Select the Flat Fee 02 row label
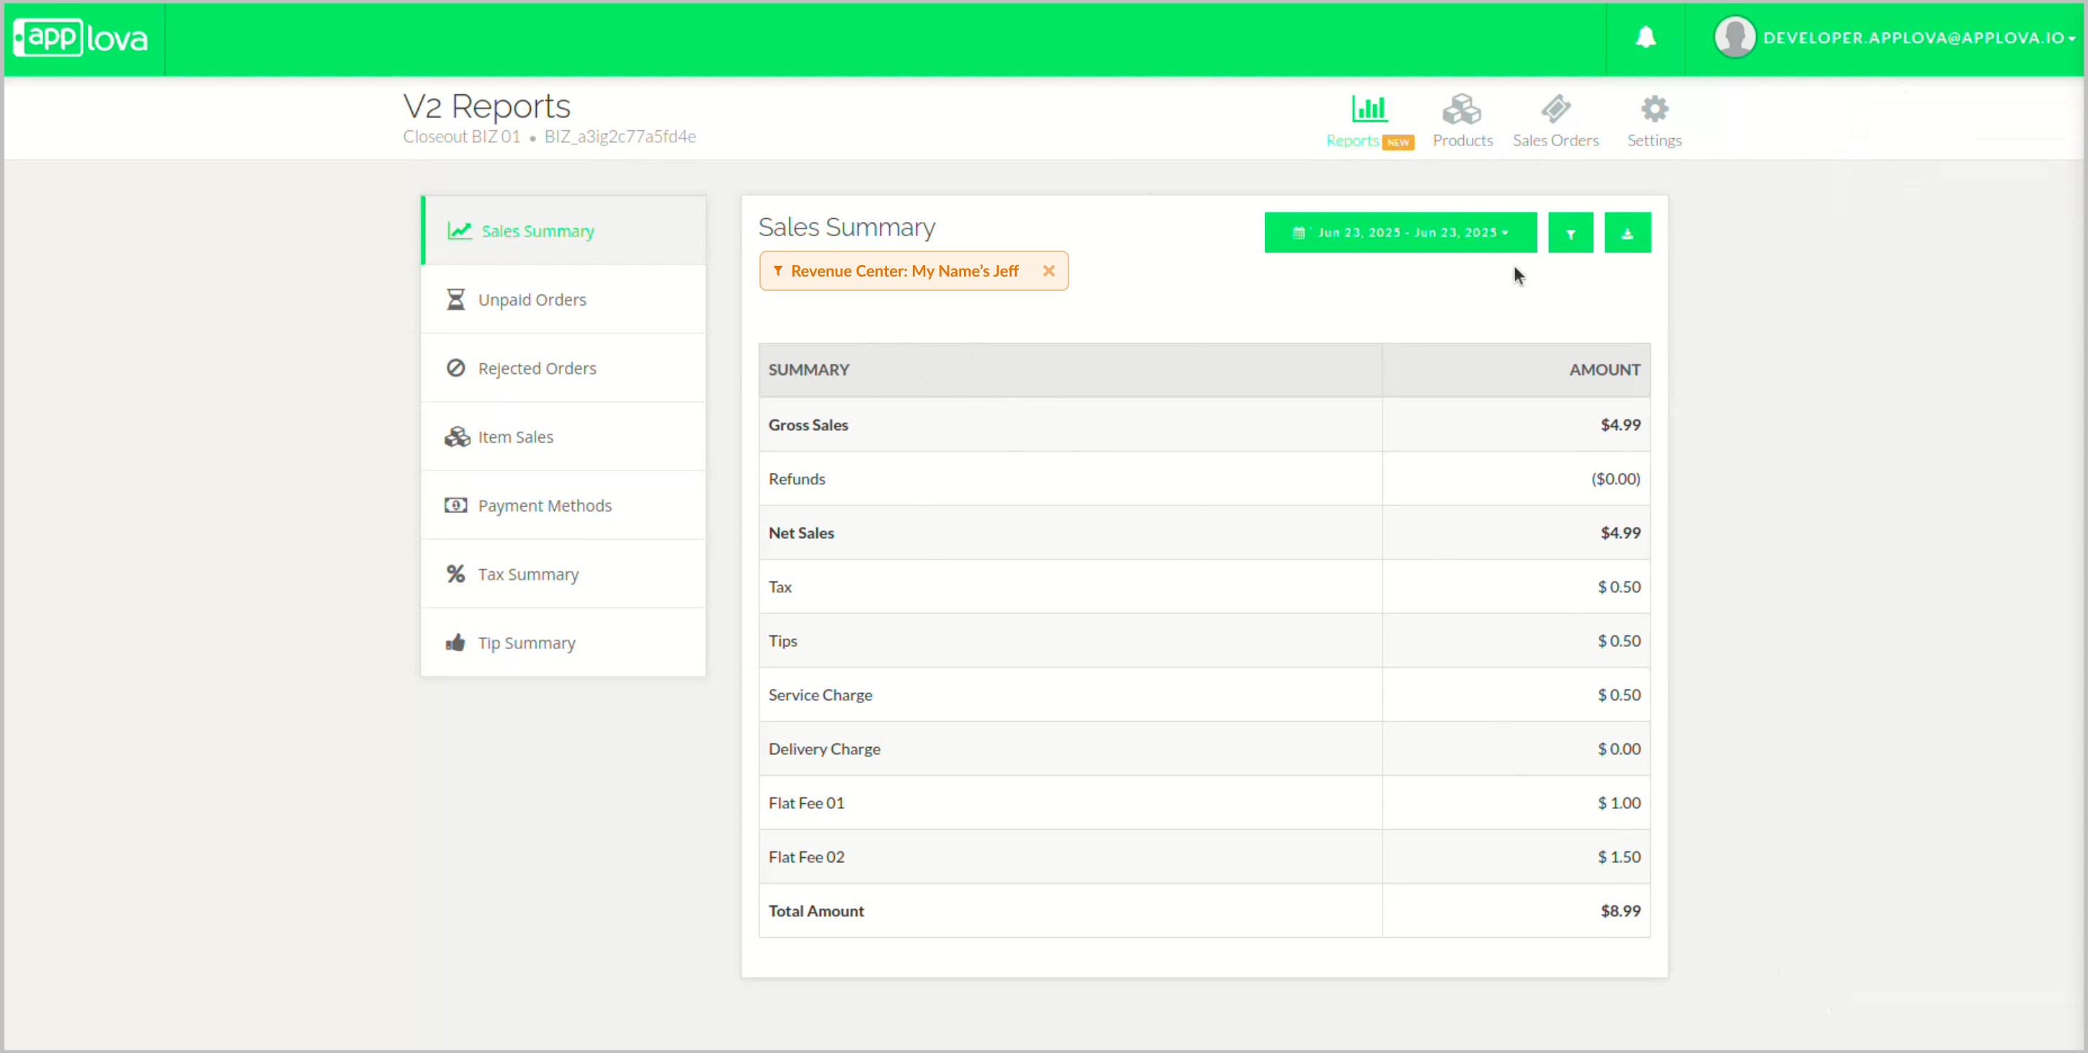This screenshot has width=2088, height=1053. [x=806, y=857]
